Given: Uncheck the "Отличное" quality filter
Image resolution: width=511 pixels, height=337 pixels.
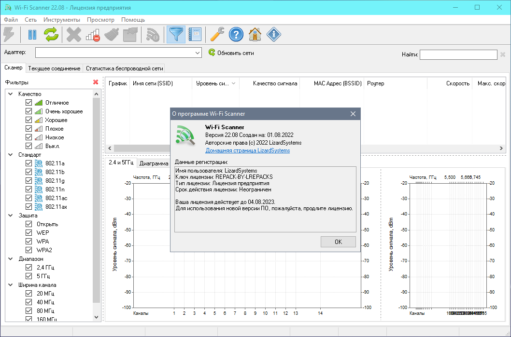Looking at the screenshot, I should point(28,103).
